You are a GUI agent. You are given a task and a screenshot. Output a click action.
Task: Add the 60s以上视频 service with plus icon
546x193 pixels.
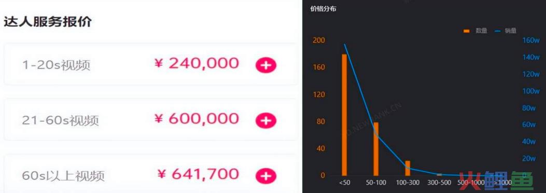point(266,176)
